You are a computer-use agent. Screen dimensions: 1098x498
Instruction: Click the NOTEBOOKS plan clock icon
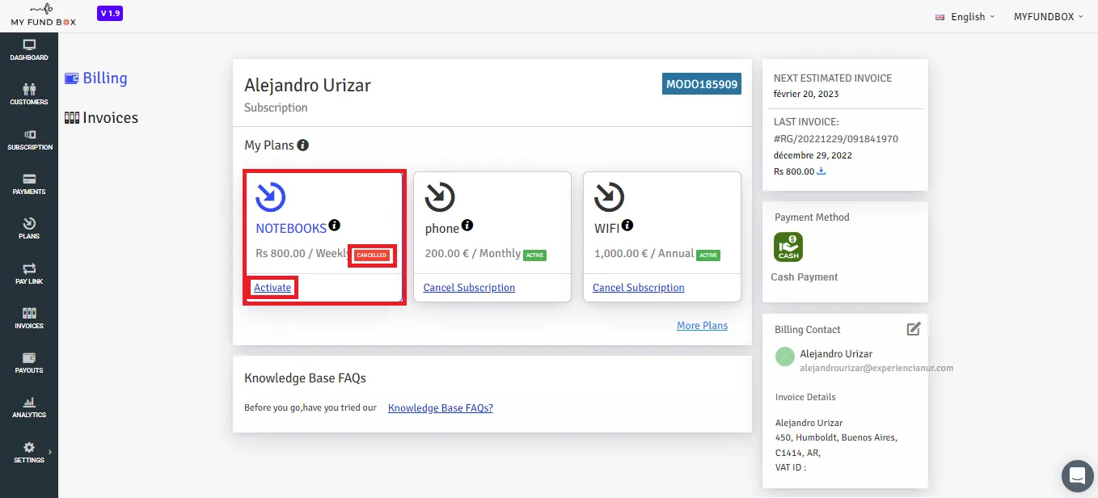(271, 196)
